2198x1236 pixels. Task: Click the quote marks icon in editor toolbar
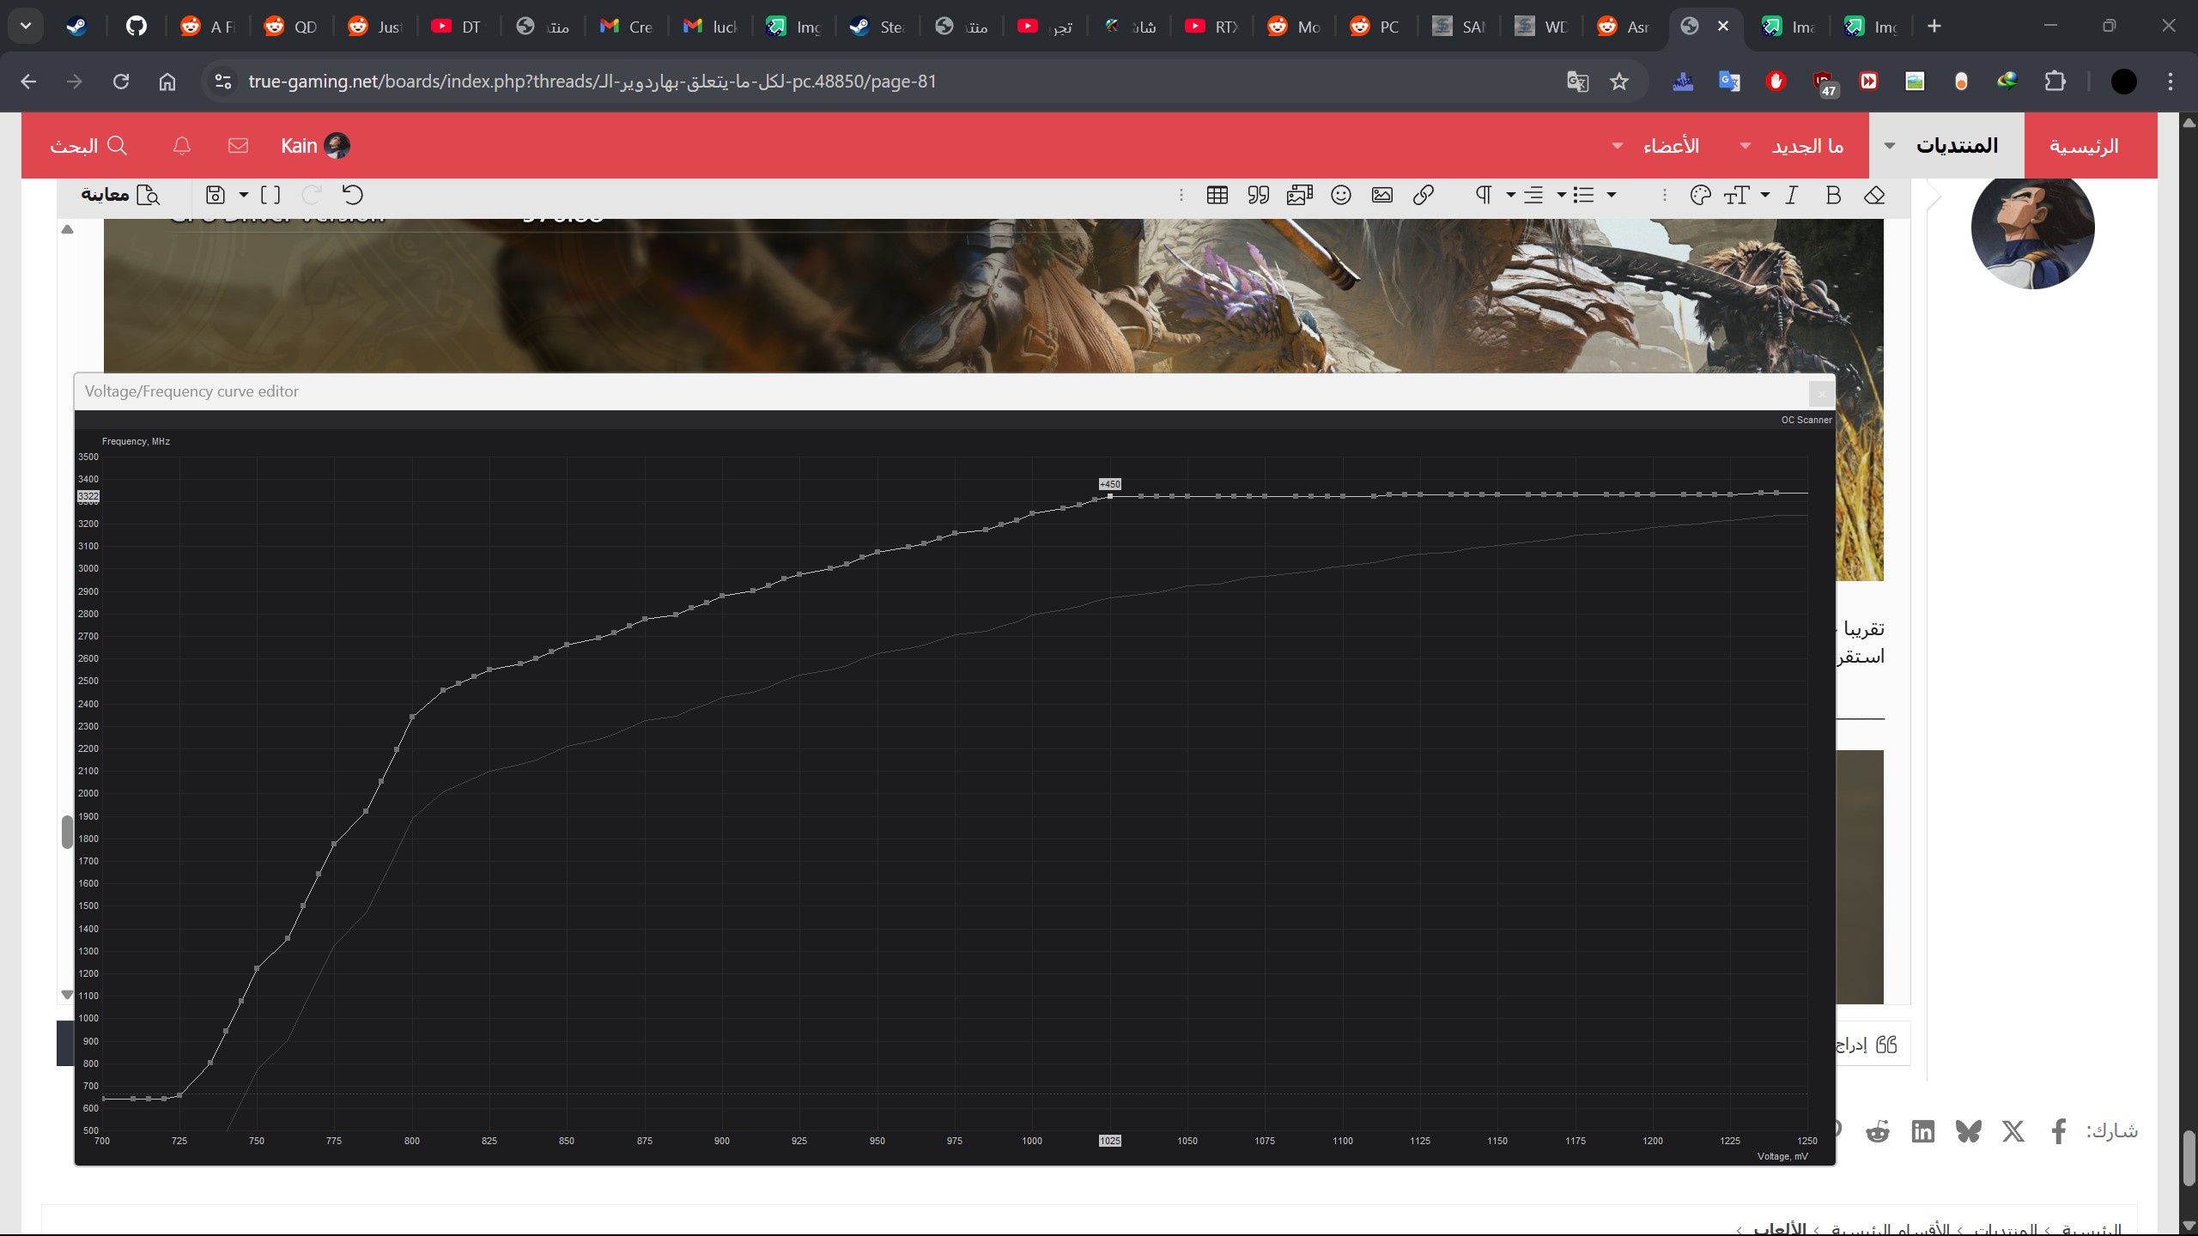pyautogui.click(x=1259, y=196)
